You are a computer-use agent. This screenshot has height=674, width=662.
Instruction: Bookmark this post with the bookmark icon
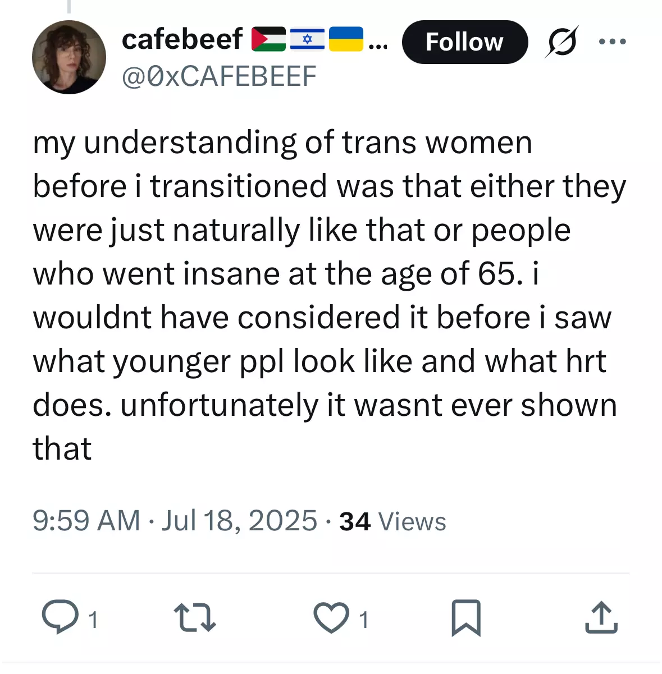point(466,618)
